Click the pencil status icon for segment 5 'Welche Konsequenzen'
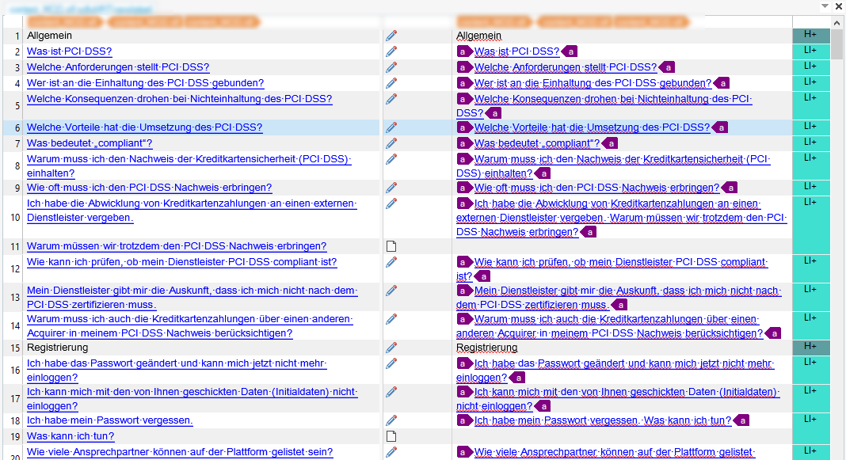Screen dimensions: 846x460 tap(391, 99)
